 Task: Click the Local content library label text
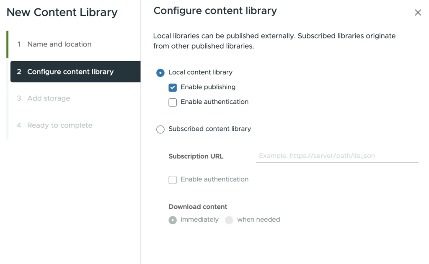click(x=200, y=72)
